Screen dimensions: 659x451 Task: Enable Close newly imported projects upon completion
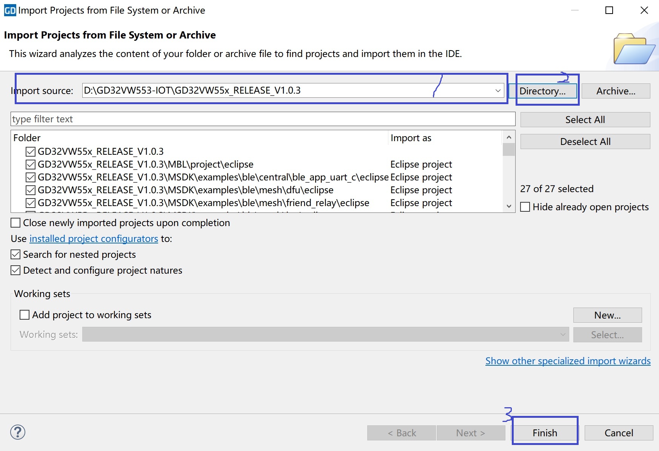(15, 223)
